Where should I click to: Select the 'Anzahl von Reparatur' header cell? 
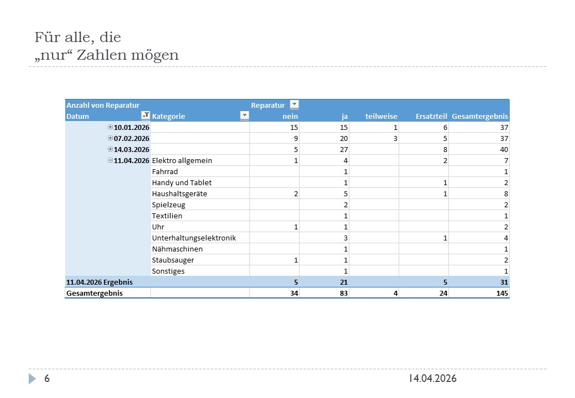(102, 105)
